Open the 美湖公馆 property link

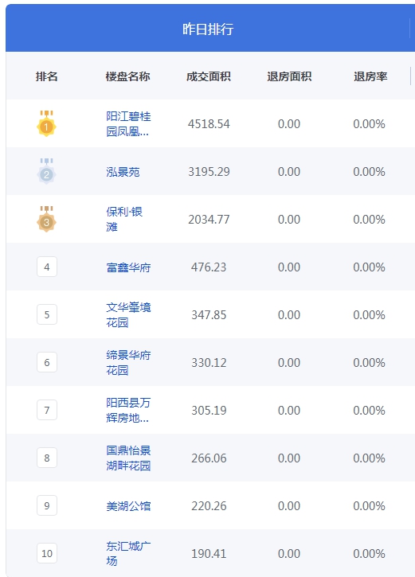(x=128, y=506)
